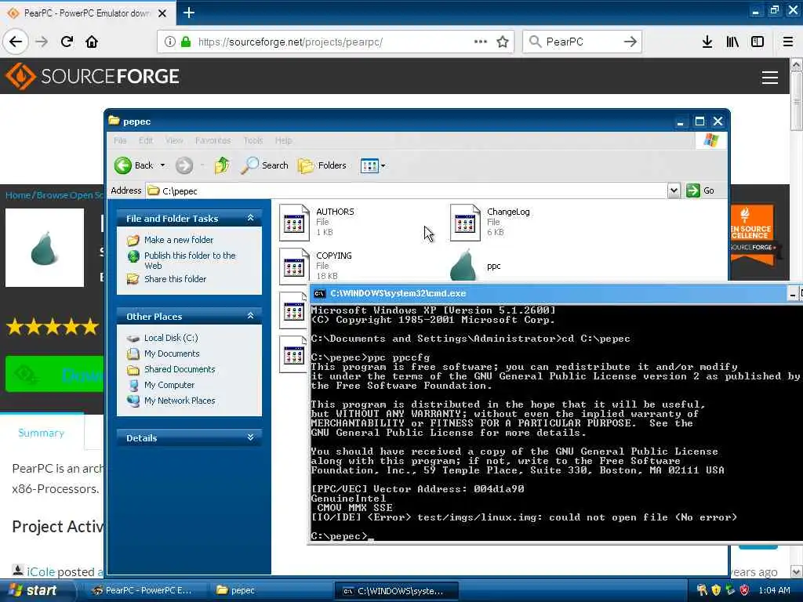
Task: Open the Tools menu in pepec window
Action: (x=253, y=140)
